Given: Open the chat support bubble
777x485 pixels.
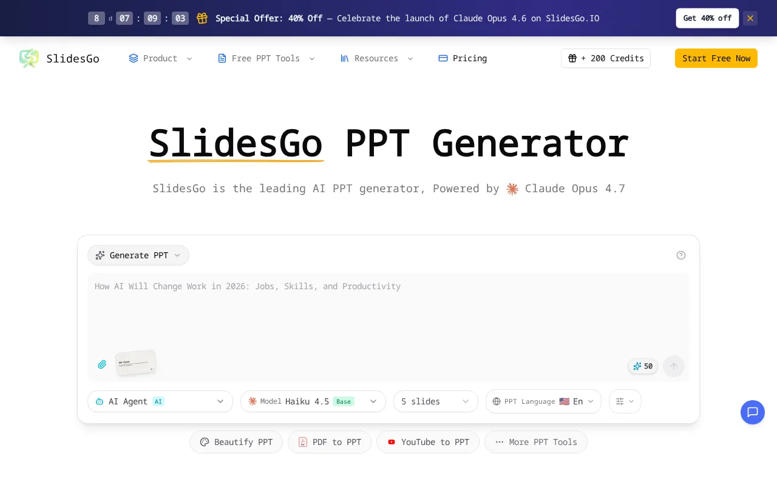Looking at the screenshot, I should pos(753,412).
